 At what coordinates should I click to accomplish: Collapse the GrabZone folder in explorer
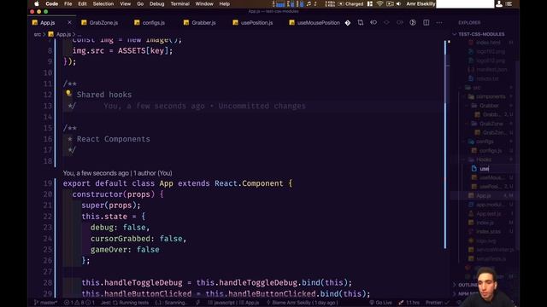click(491, 124)
